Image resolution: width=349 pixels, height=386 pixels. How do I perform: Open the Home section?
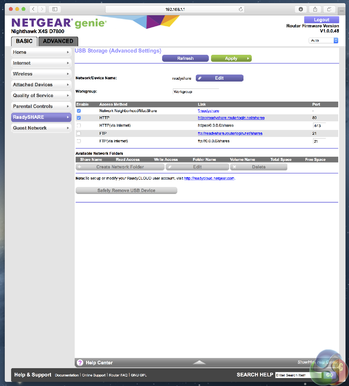41,52
